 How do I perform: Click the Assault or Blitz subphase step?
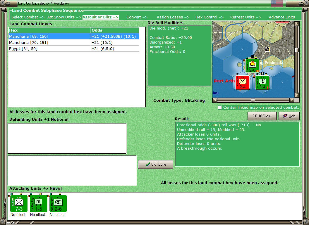click(100, 17)
